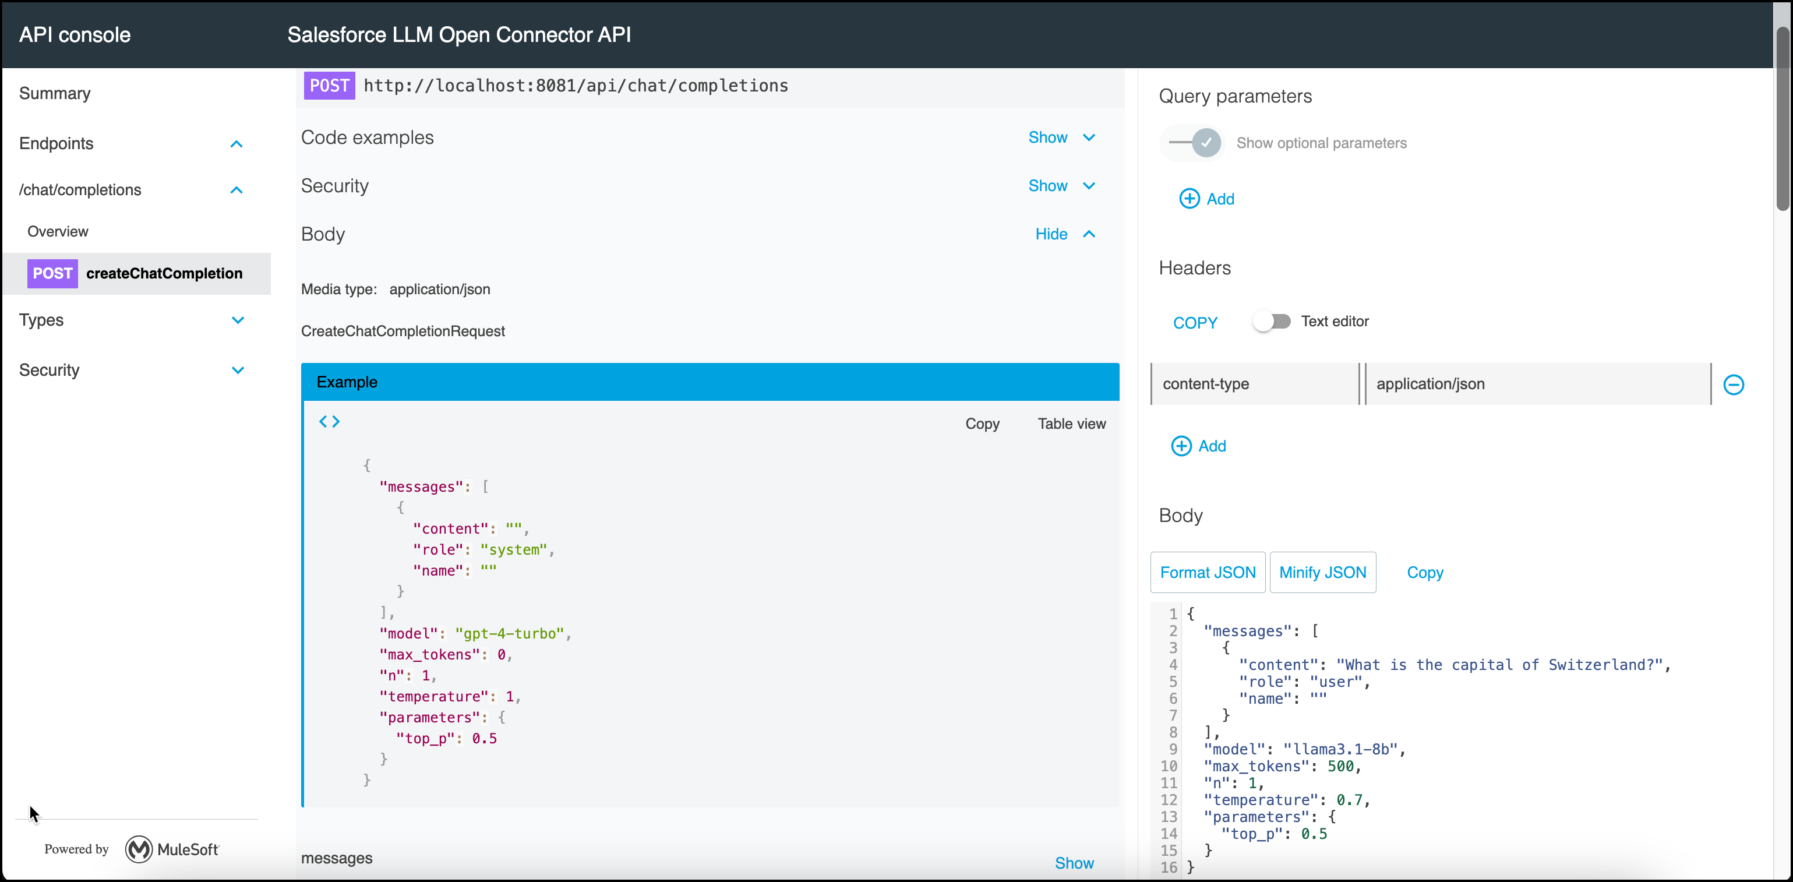Show the Security section in main panel
The height and width of the screenshot is (882, 1793).
(x=1061, y=186)
